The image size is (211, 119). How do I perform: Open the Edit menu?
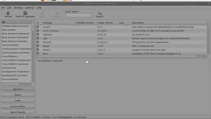point(9,8)
